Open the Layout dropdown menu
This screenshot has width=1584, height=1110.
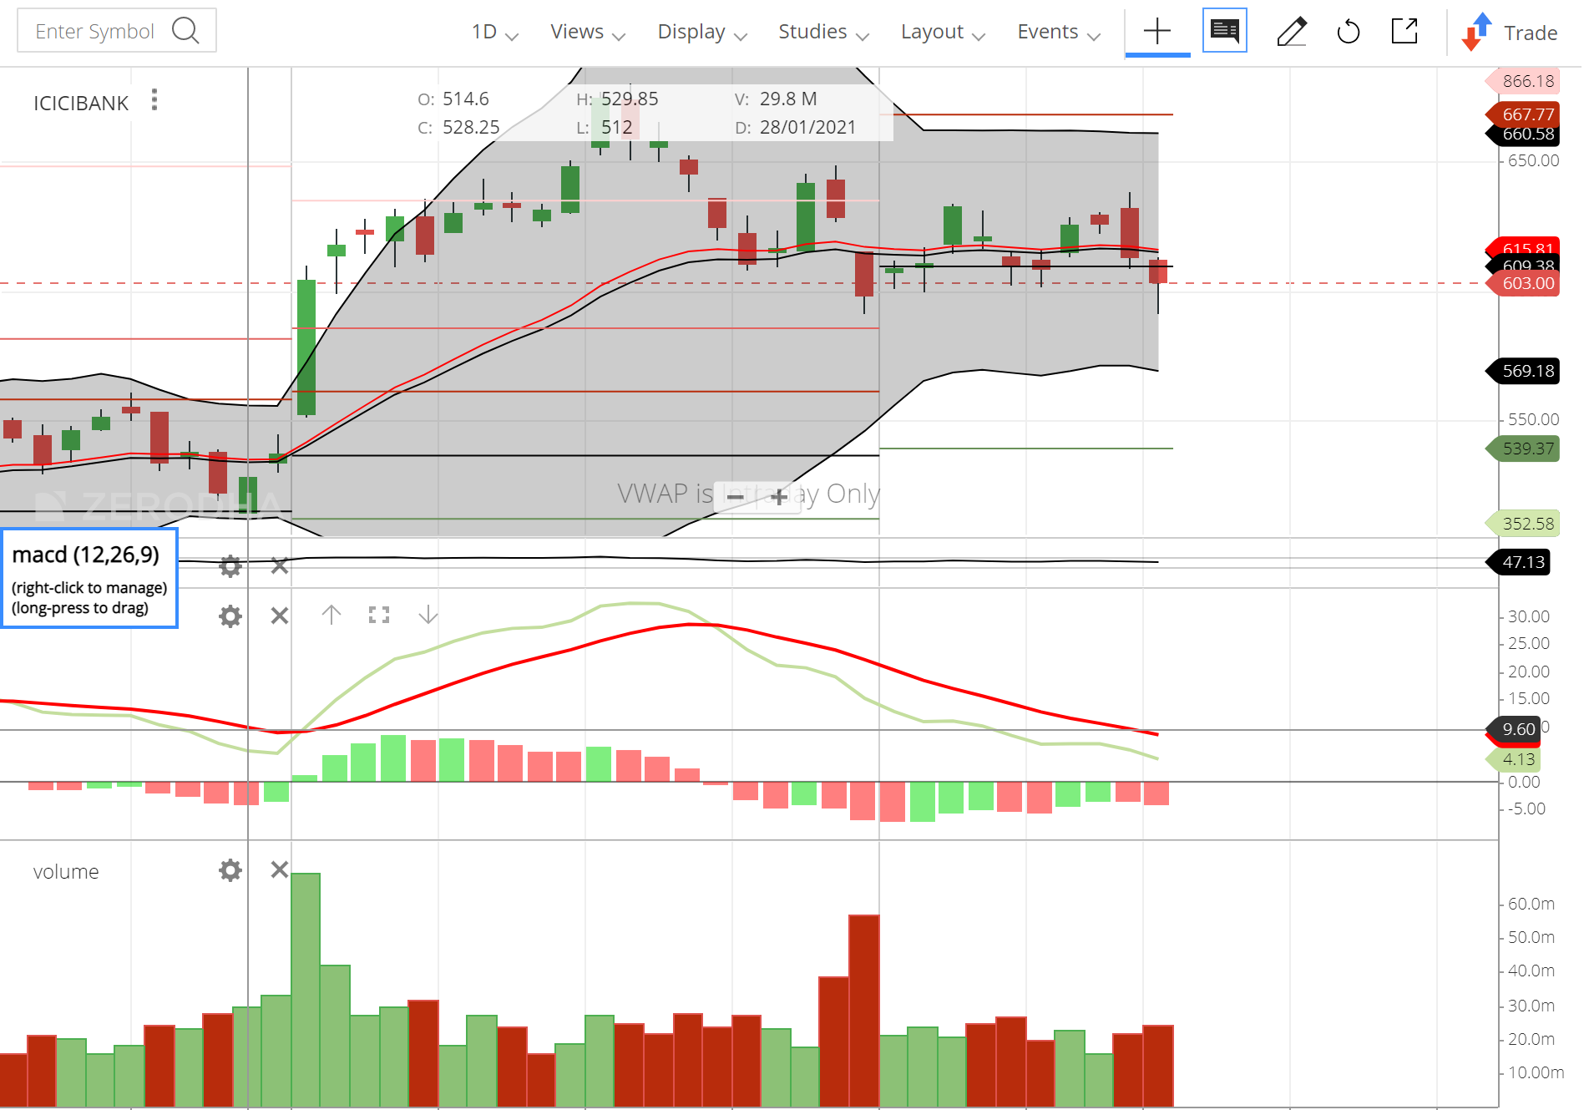point(943,33)
